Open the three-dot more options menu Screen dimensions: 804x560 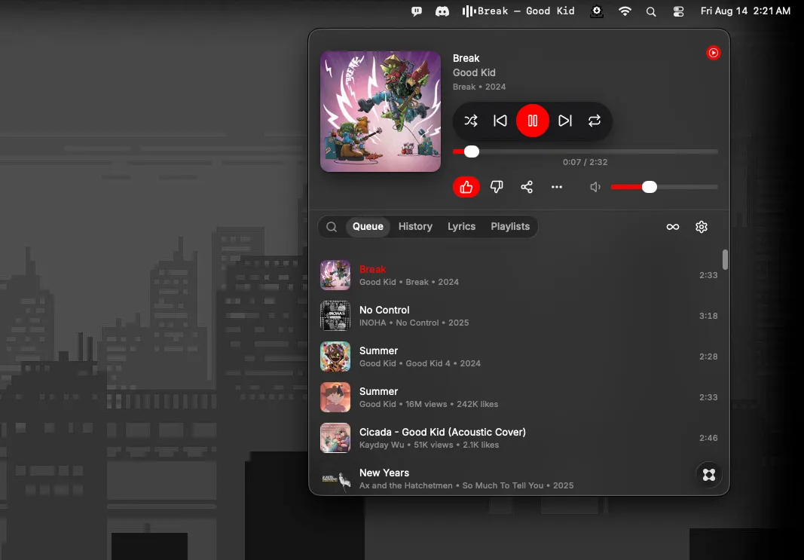[557, 187]
